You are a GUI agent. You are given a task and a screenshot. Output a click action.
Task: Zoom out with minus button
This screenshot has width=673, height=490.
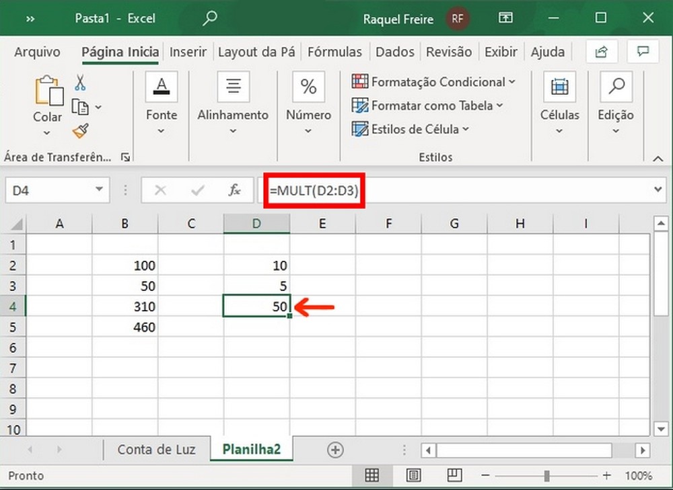pyautogui.click(x=485, y=475)
